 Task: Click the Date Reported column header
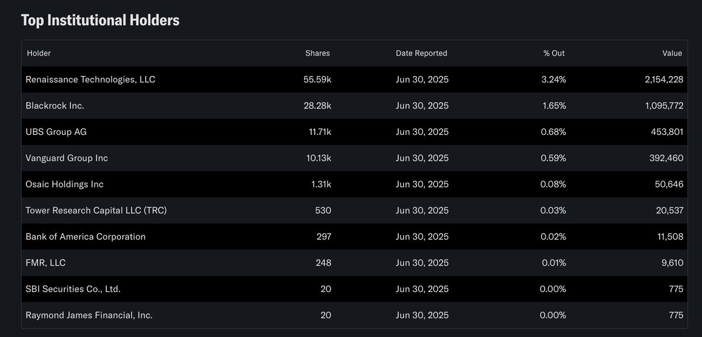point(421,53)
